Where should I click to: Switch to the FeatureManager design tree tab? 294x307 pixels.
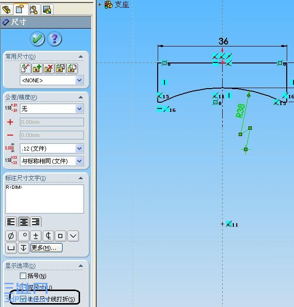pyautogui.click(x=7, y=9)
